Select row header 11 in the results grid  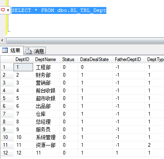click(7, 145)
